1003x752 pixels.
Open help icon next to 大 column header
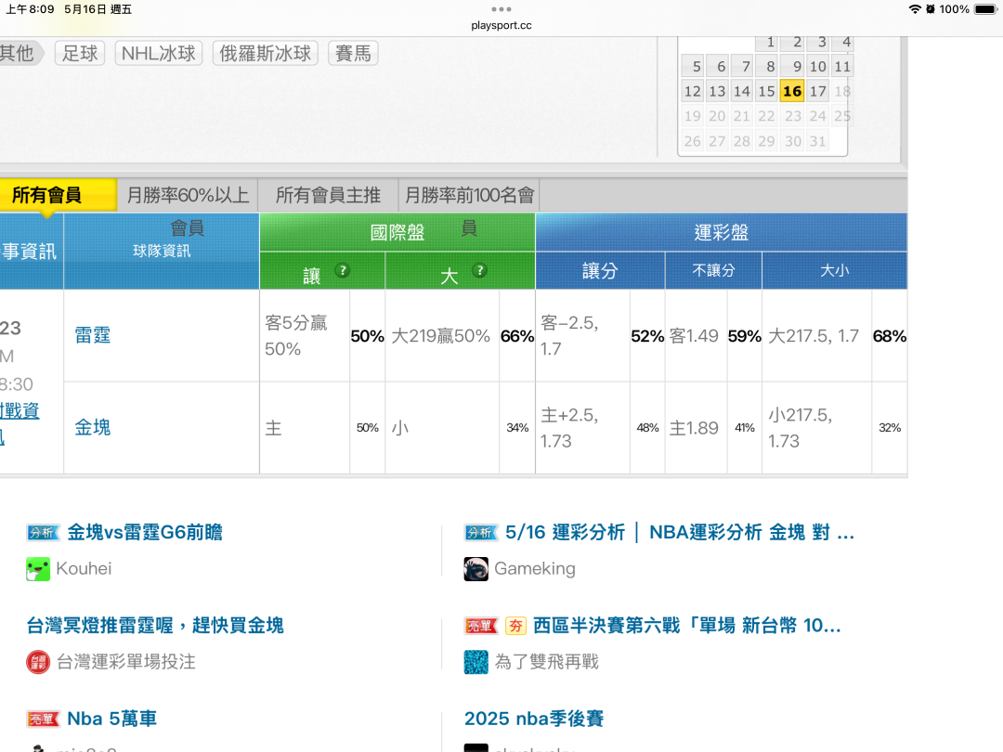(x=479, y=270)
